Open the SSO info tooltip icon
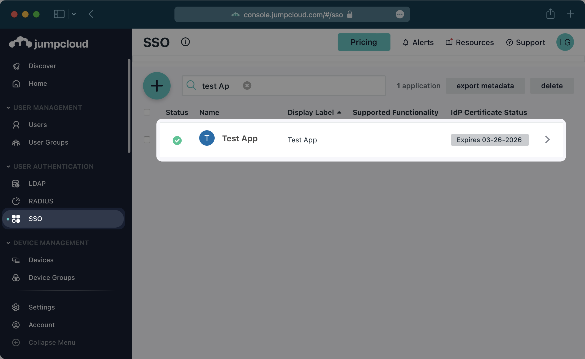 185,42
